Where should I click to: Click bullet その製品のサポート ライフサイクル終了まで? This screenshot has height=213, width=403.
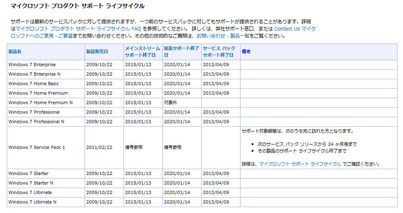302,151
